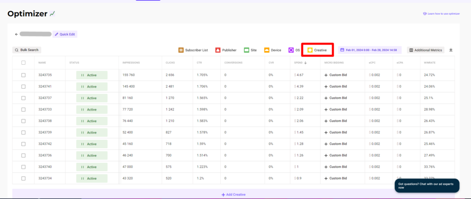Click the eCPC column header
The image size is (471, 199).
(x=372, y=63)
